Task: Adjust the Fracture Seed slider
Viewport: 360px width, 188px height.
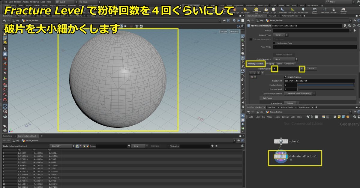Action: 298,89
